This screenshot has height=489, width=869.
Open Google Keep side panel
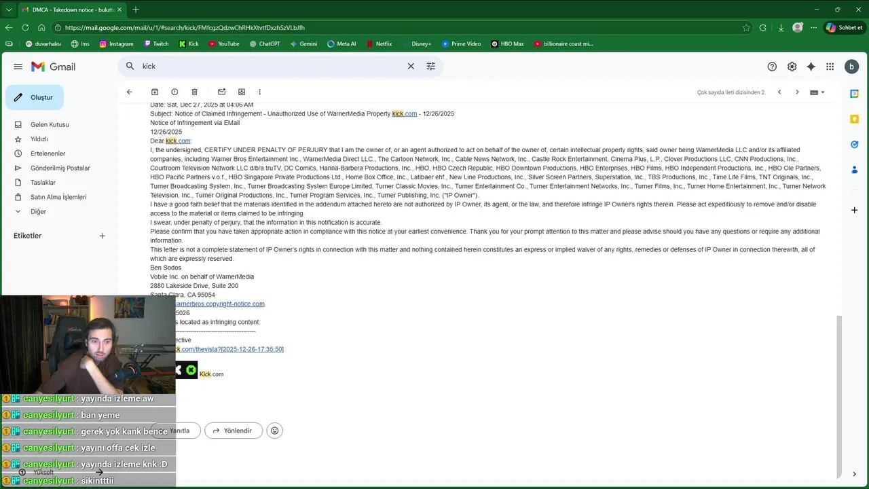pos(855,119)
